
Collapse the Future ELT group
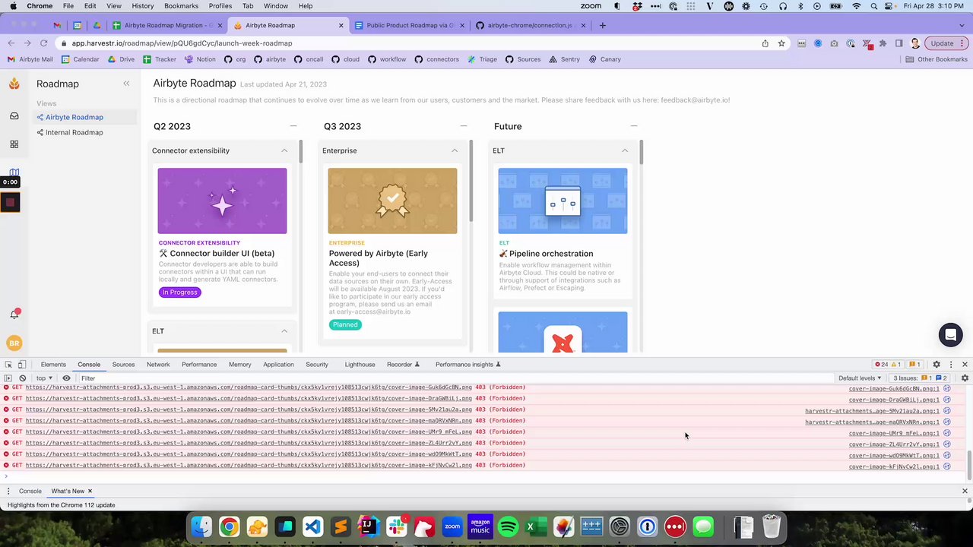click(625, 150)
